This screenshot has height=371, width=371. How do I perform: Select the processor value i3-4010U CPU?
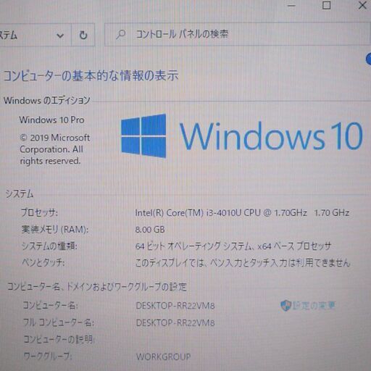233,212
